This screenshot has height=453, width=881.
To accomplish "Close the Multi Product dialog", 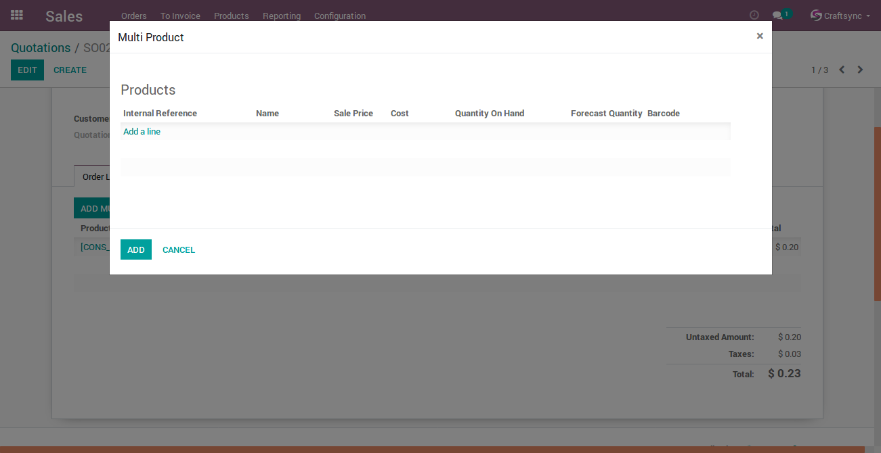I will click(x=760, y=37).
